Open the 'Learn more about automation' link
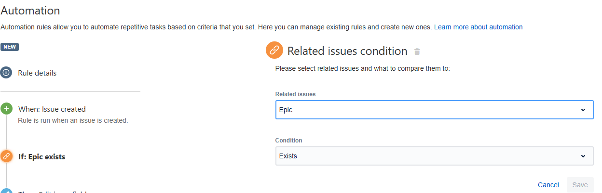 [x=478, y=27]
